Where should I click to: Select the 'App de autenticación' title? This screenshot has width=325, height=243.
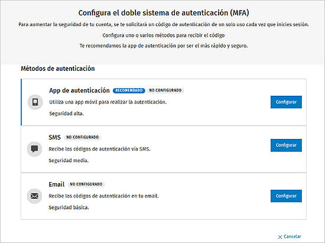click(x=79, y=90)
